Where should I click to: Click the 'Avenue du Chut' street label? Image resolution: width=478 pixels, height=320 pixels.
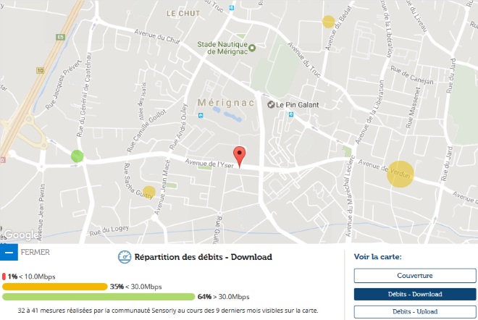(x=157, y=37)
